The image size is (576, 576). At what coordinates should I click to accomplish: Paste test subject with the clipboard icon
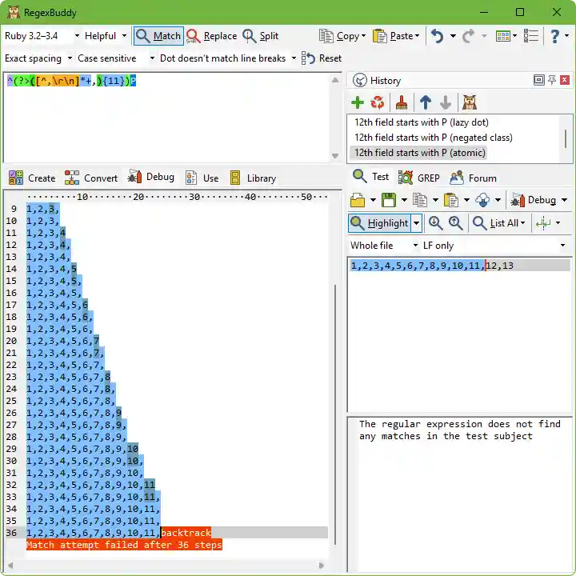(x=451, y=200)
